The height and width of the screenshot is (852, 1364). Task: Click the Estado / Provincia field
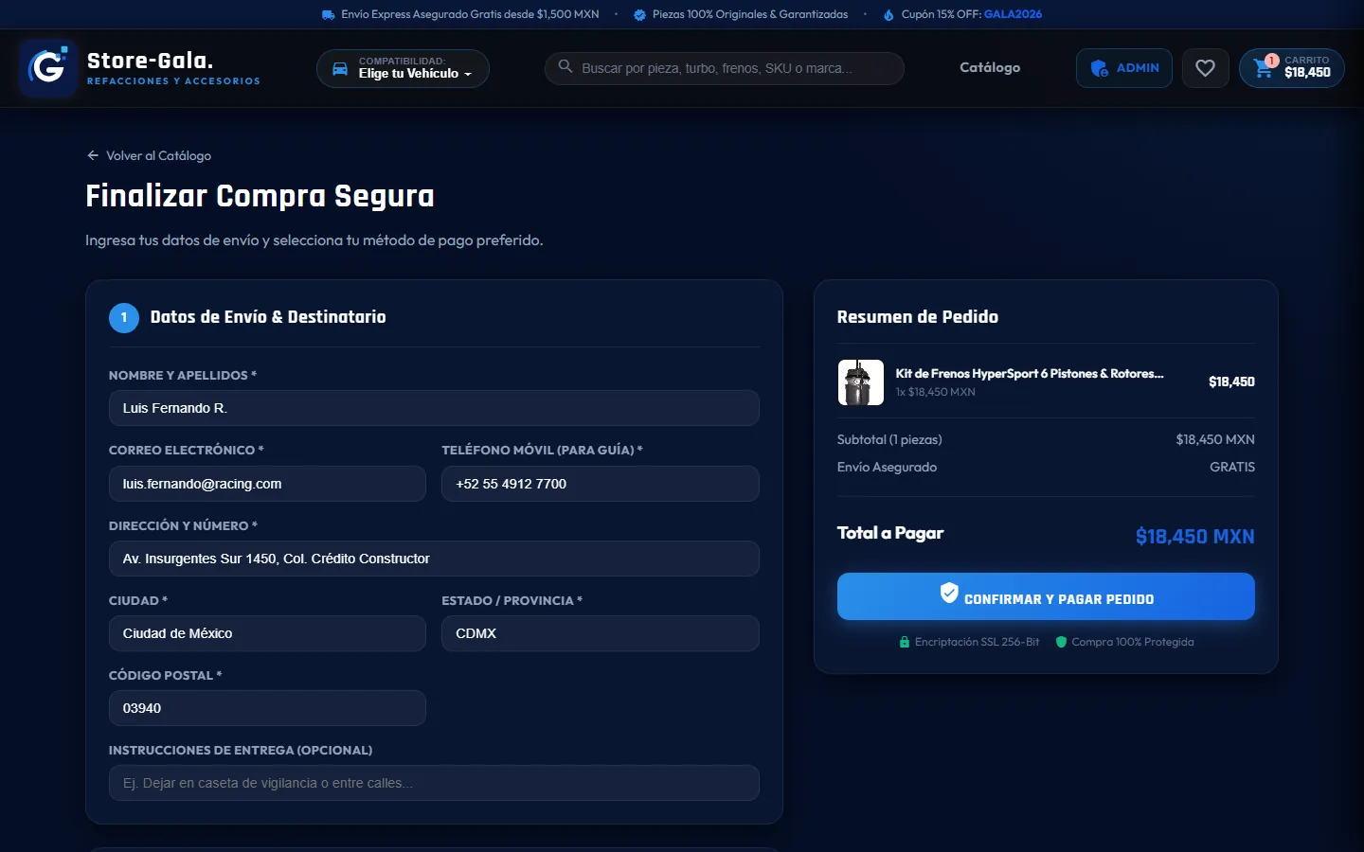click(601, 633)
